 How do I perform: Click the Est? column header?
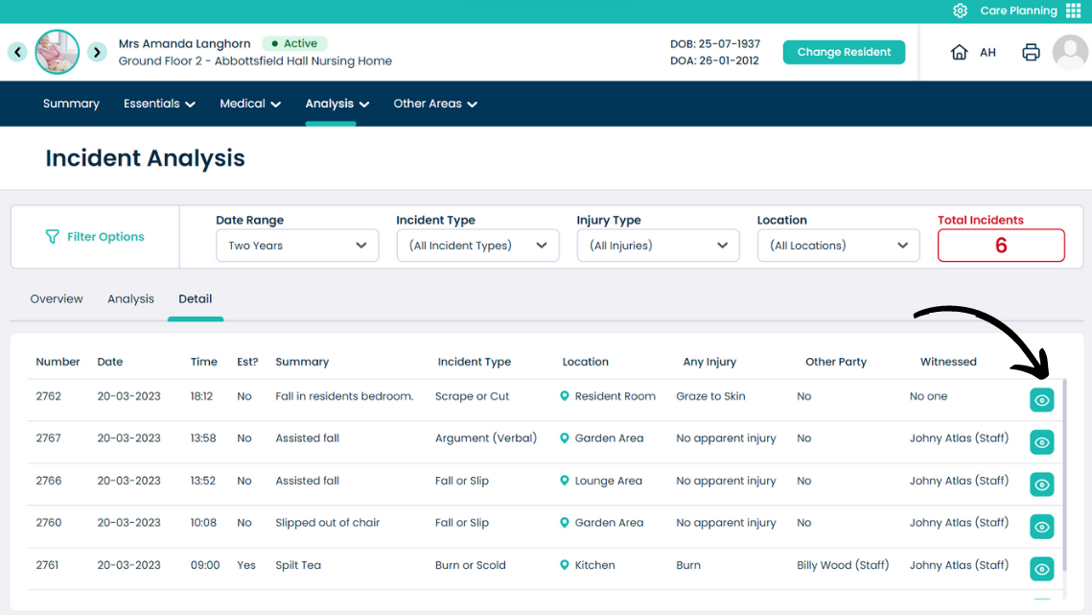click(247, 362)
